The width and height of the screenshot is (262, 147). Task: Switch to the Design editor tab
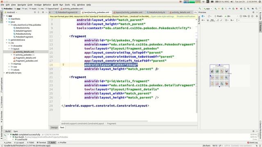pos(54,127)
